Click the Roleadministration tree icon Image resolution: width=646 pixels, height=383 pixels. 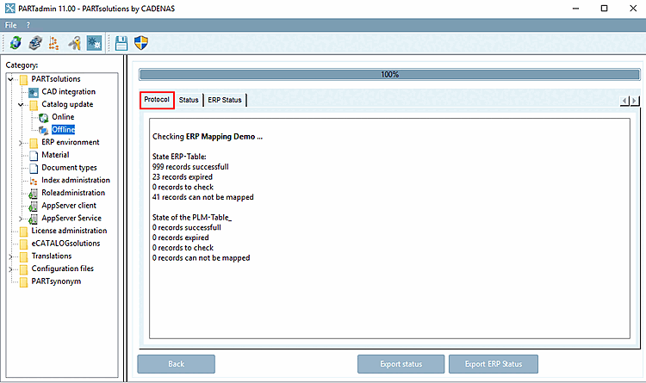[34, 194]
